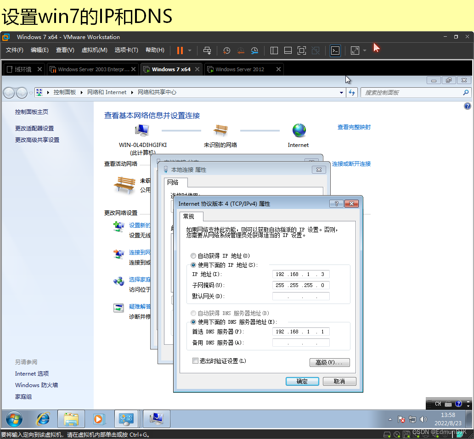Viewport: 474px width, 439px height.
Task: Click 控制面板 in the address breadcrumb
Action: pos(65,92)
